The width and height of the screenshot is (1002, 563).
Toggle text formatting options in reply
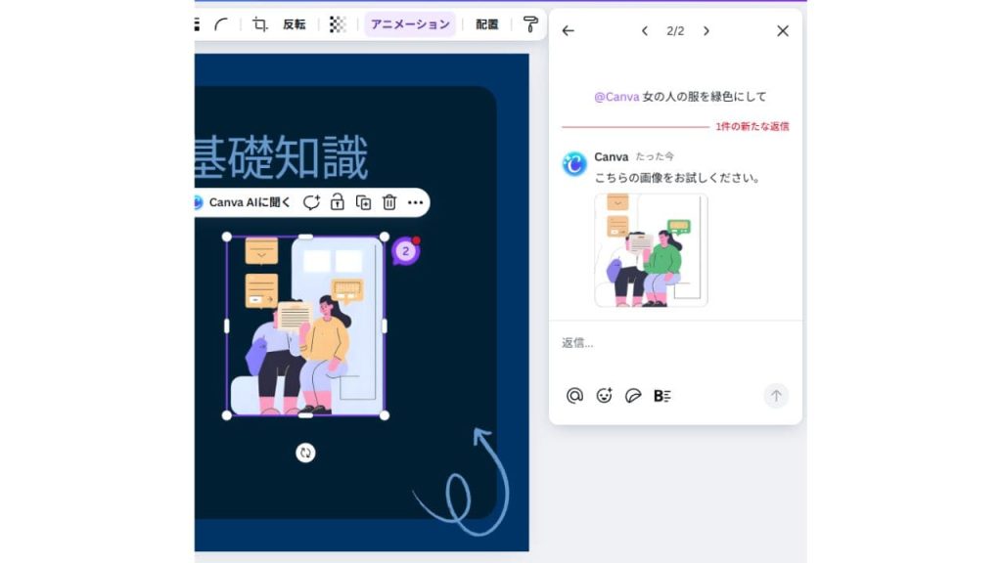662,395
